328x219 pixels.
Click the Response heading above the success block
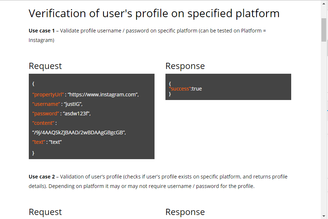[185, 66]
